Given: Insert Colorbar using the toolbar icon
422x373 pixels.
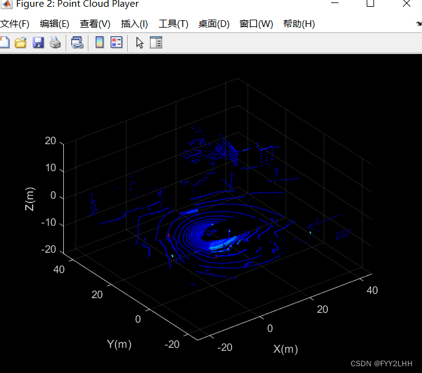Looking at the screenshot, I should (x=100, y=42).
